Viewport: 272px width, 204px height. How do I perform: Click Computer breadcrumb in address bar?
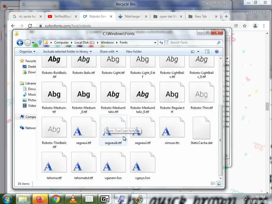click(61, 42)
